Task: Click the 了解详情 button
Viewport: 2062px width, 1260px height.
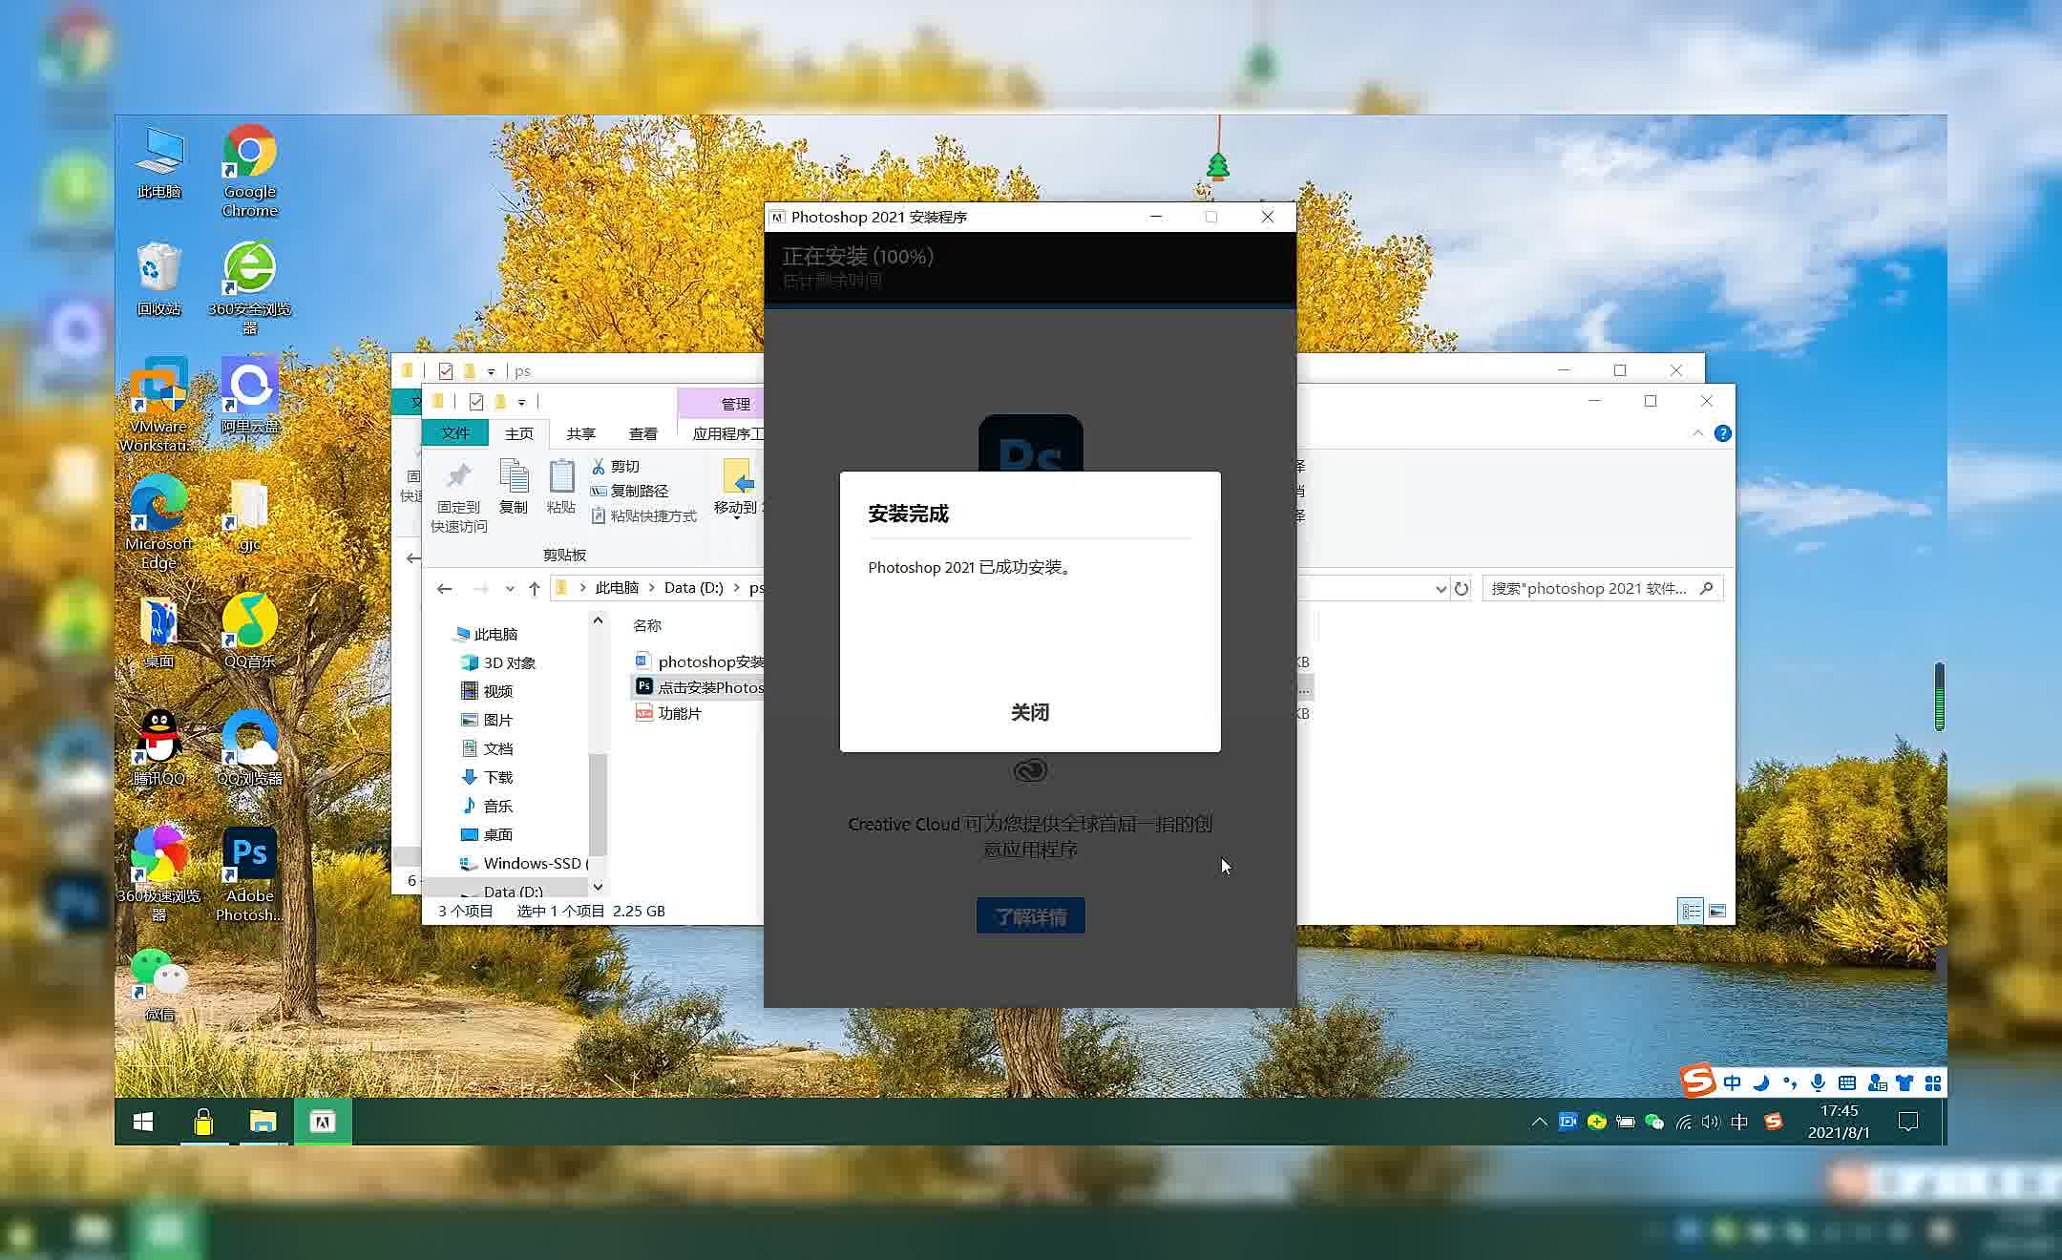Action: 1030,916
